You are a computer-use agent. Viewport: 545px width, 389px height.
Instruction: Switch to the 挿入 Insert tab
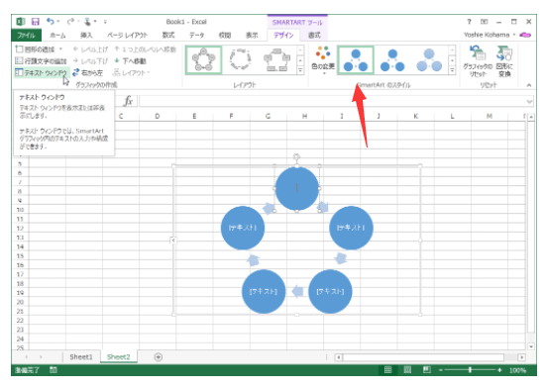(x=86, y=35)
